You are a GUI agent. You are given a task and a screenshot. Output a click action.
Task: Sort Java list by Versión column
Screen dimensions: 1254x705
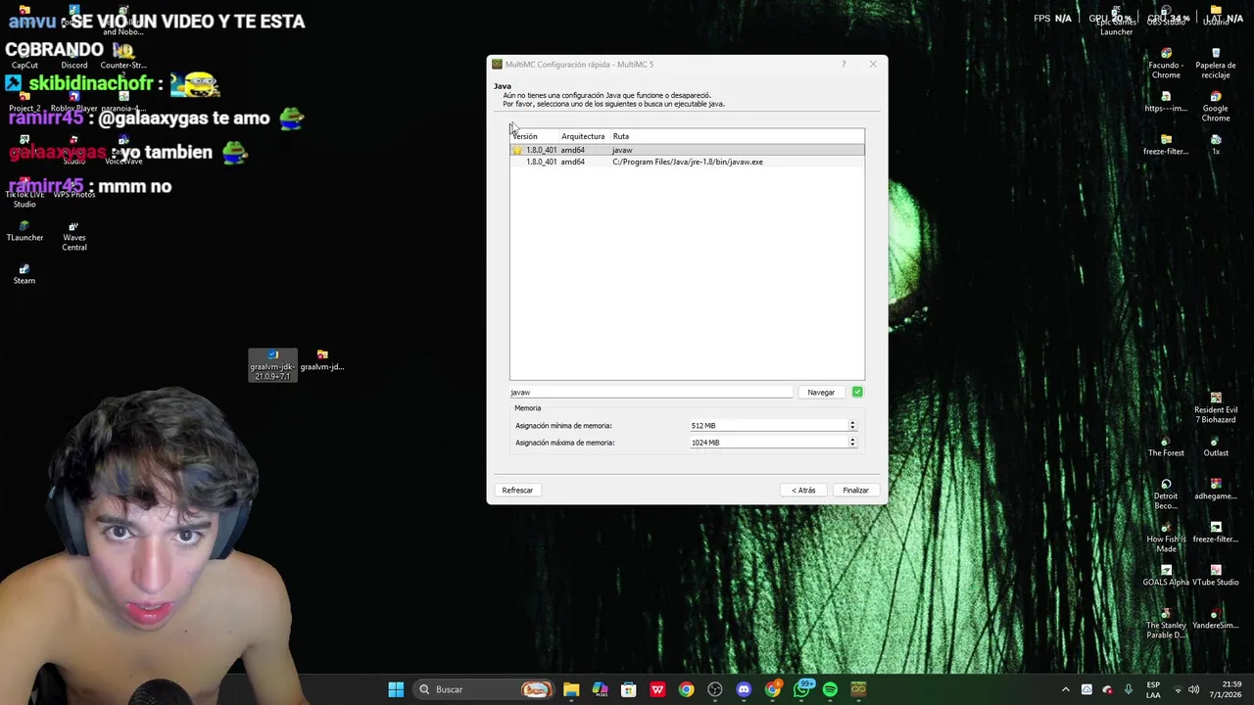point(534,136)
